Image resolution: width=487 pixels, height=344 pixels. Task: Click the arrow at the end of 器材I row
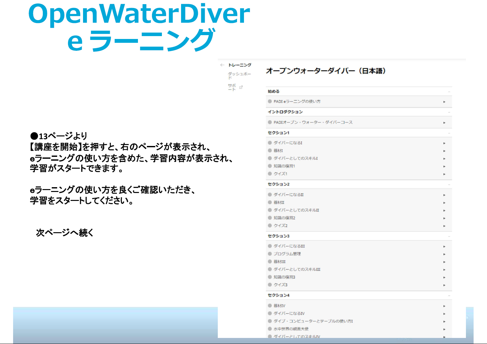pos(444,151)
